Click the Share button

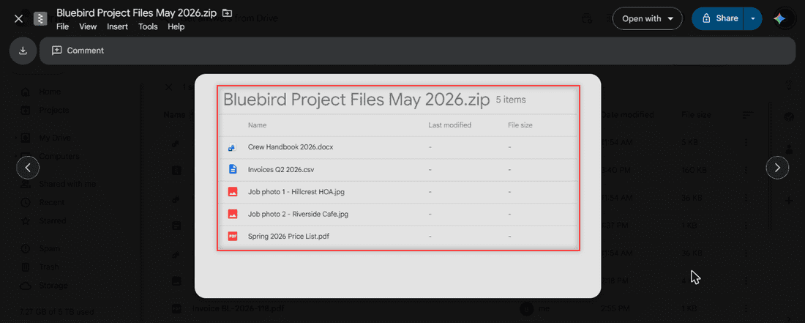tap(718, 18)
